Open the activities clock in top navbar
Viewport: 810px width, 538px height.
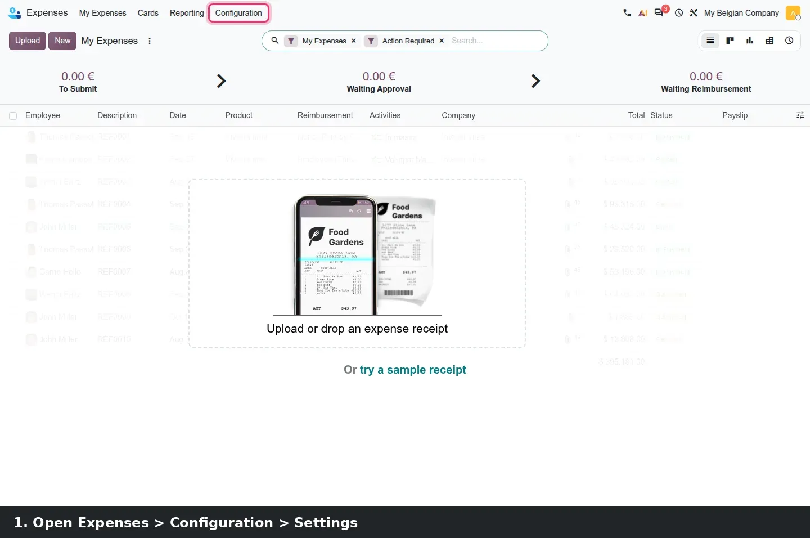[x=679, y=12]
